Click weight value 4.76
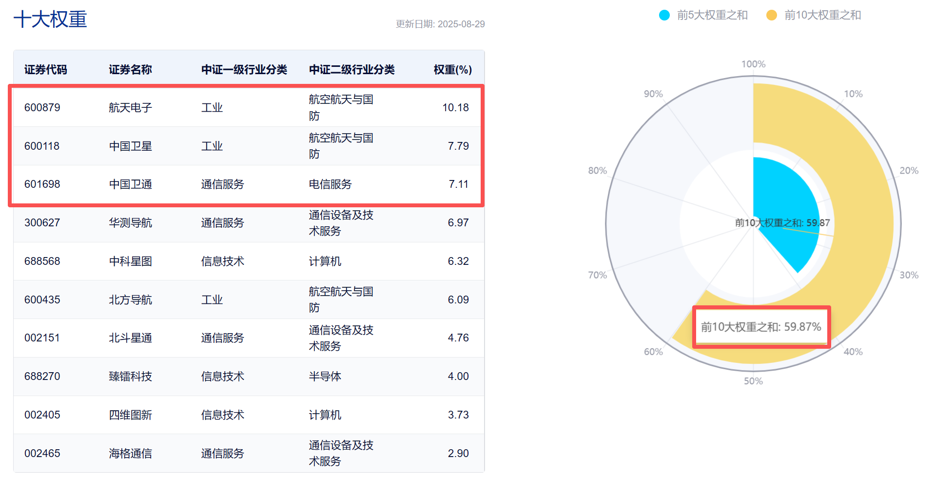The image size is (934, 479). pyautogui.click(x=458, y=338)
